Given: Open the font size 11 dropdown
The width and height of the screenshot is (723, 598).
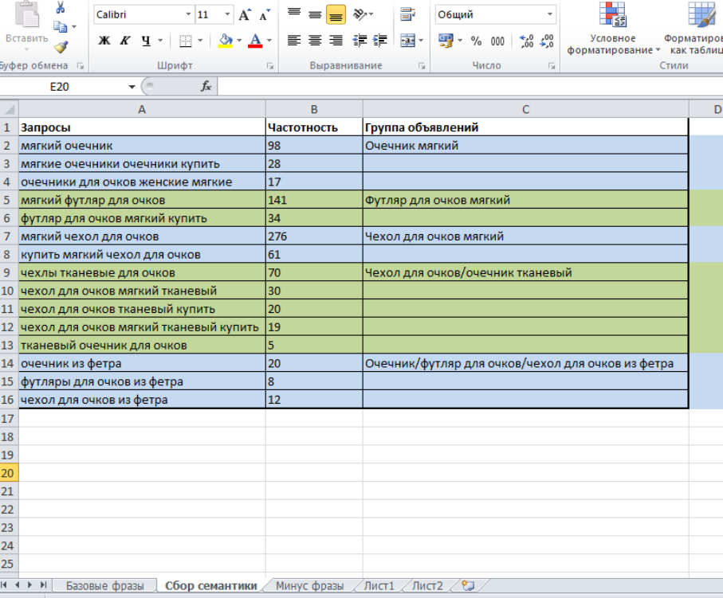Looking at the screenshot, I should (227, 15).
